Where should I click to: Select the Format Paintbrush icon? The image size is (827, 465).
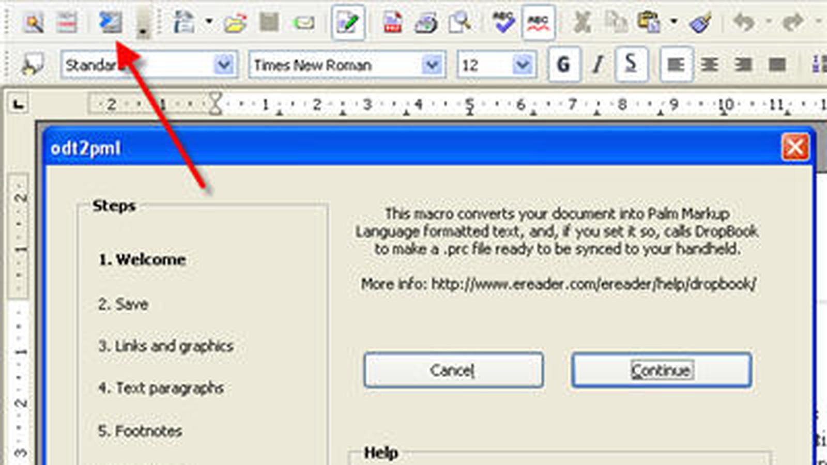click(x=700, y=23)
